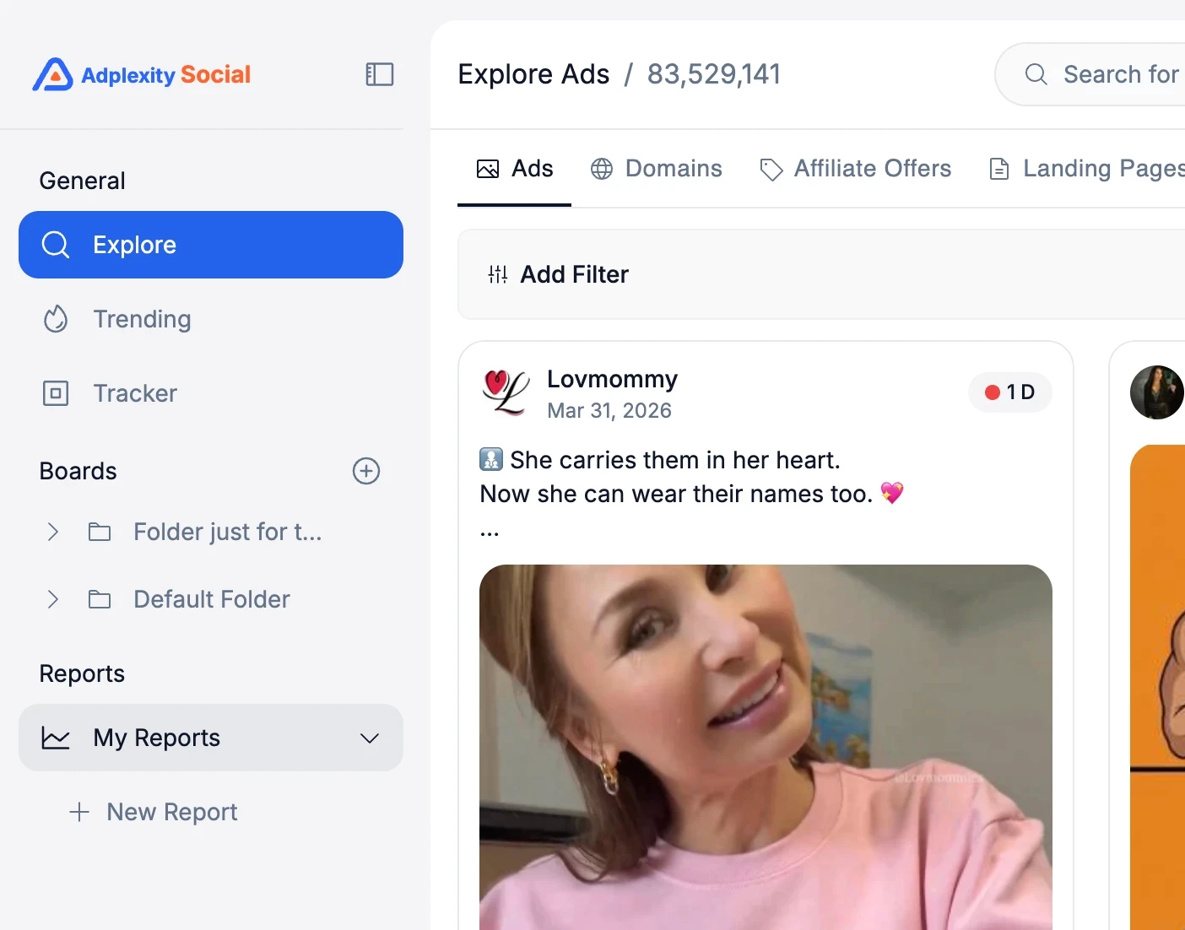The image size is (1185, 930).
Task: Open the Default Folder board
Action: [212, 599]
